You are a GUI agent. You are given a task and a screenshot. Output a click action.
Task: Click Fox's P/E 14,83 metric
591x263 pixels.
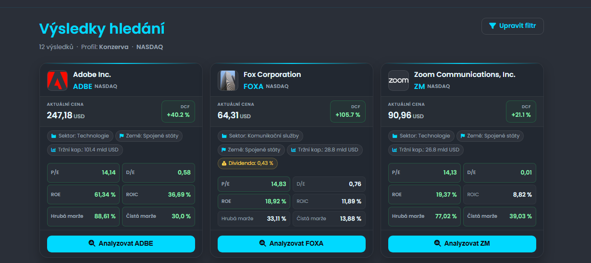point(254,184)
